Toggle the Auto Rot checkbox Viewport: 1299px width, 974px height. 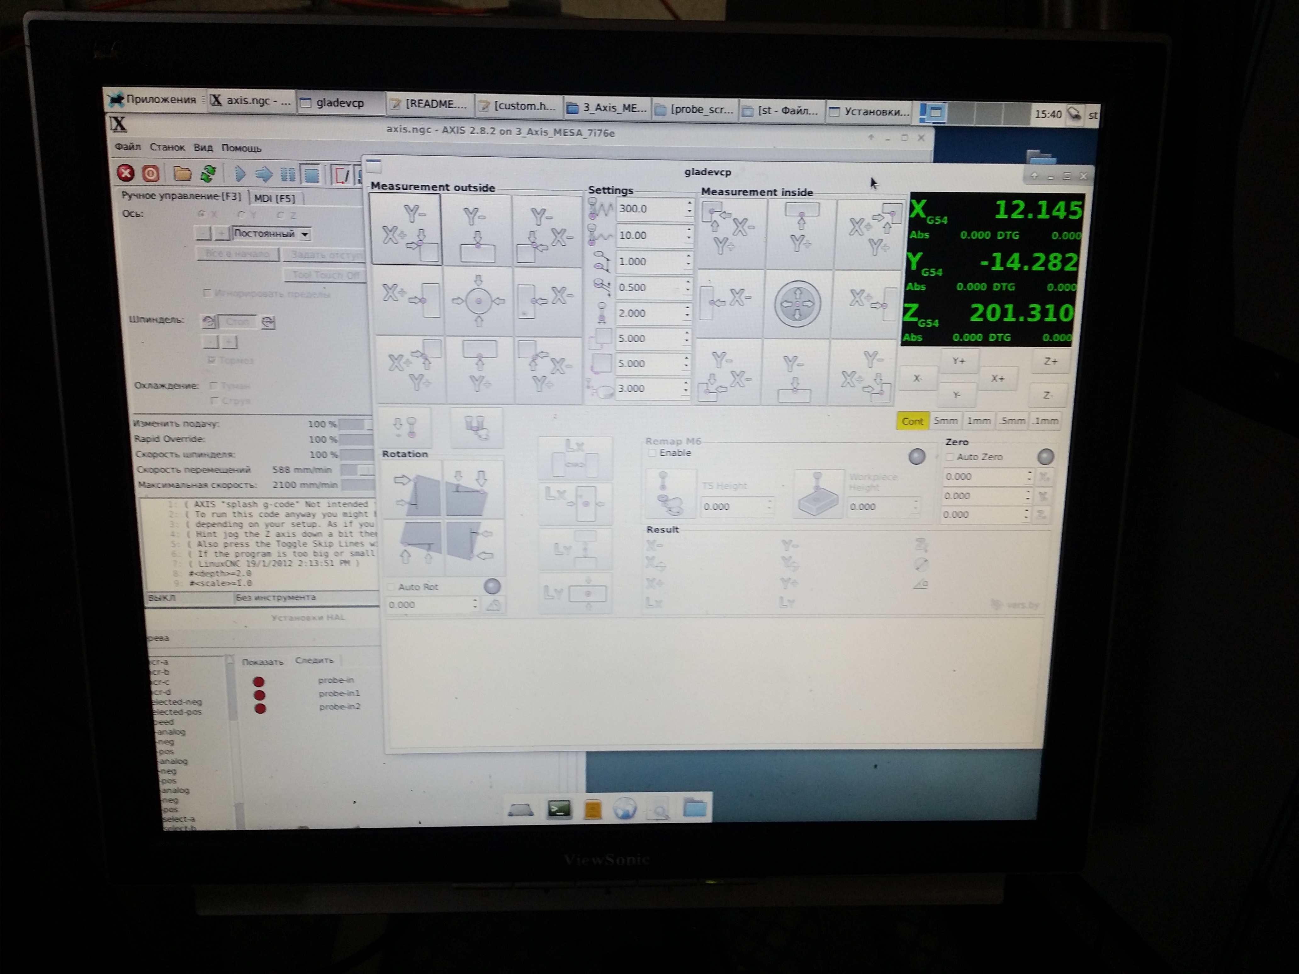[392, 586]
